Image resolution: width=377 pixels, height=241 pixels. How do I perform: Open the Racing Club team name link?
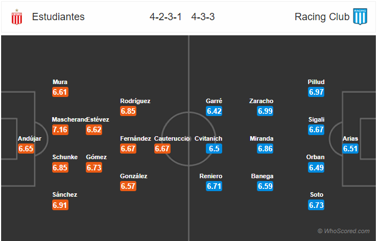[322, 17]
